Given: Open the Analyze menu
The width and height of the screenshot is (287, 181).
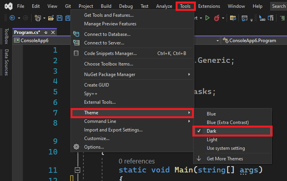Looking at the screenshot, I should (x=164, y=6).
